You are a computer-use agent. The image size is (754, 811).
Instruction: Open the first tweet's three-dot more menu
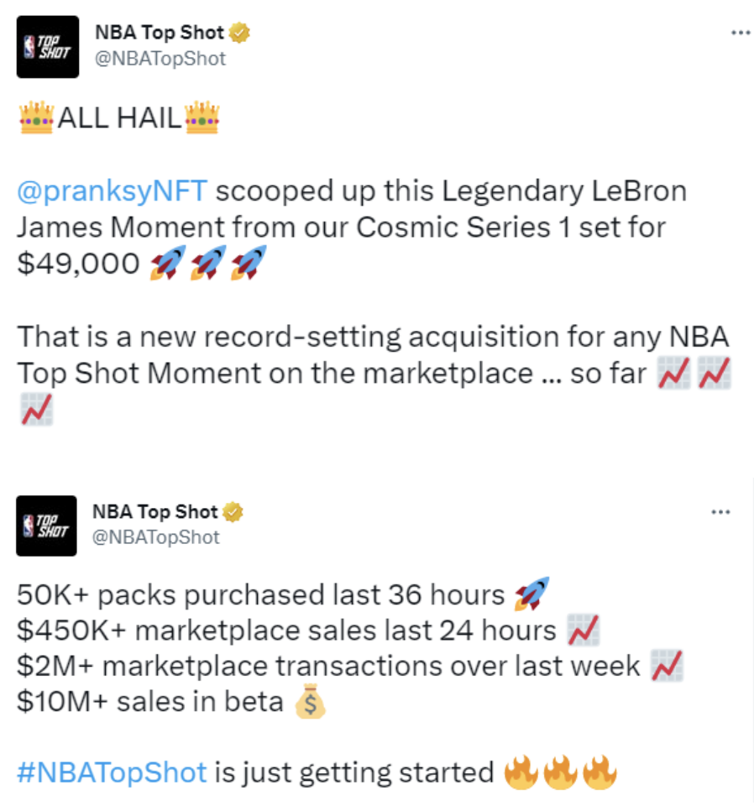739,33
